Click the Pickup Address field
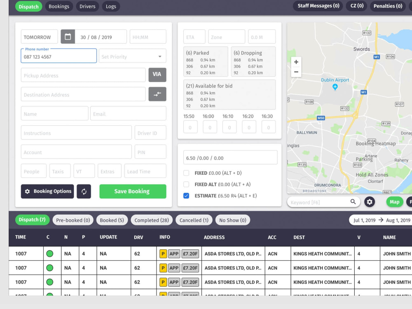This screenshot has height=309, width=412. pos(83,75)
